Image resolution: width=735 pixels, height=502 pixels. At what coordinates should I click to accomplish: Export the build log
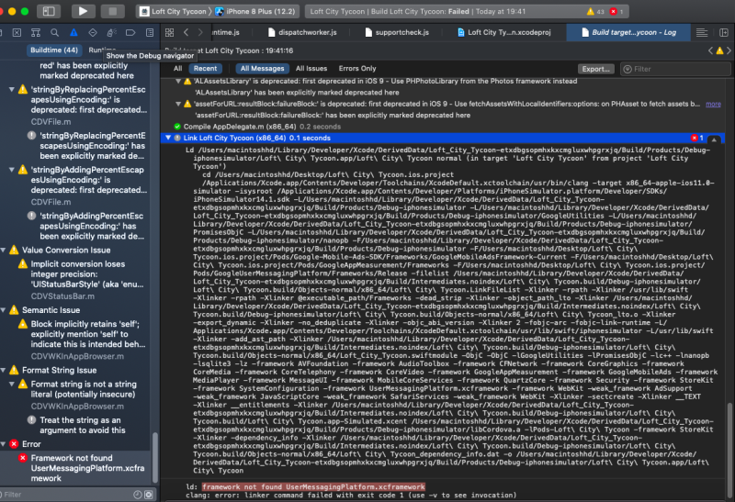pos(595,69)
